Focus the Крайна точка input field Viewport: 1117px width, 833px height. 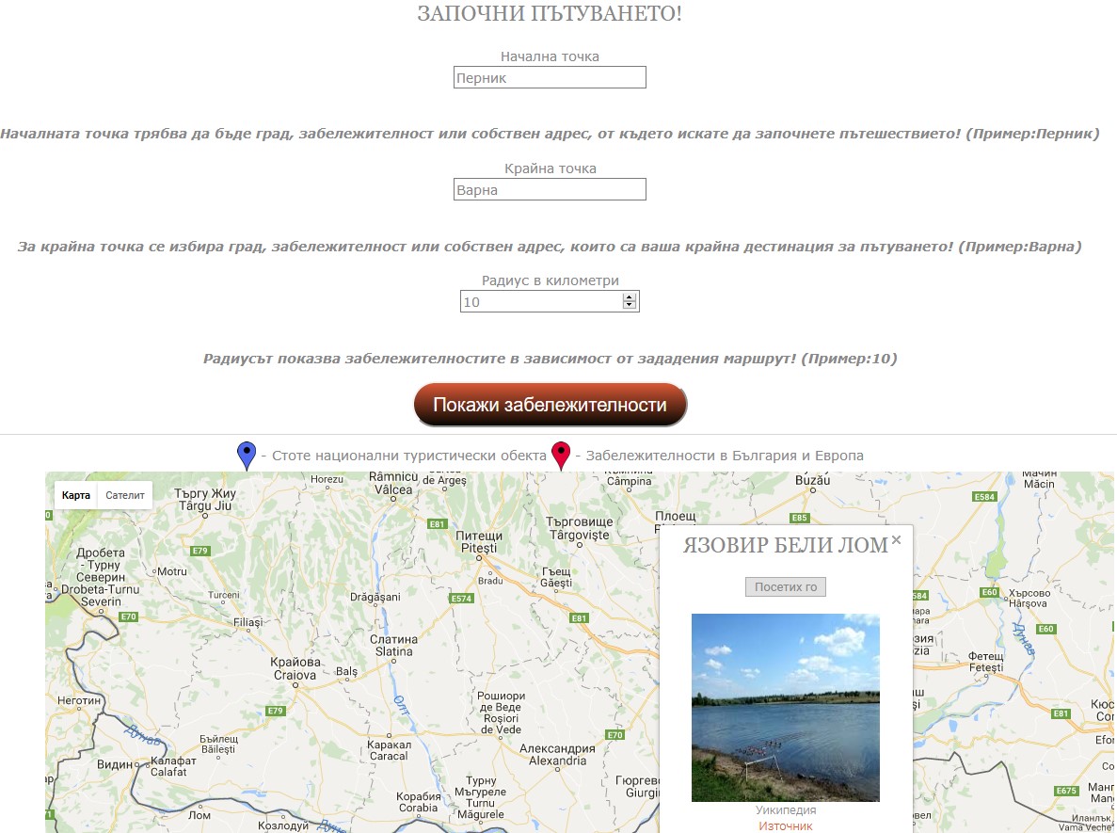point(550,189)
